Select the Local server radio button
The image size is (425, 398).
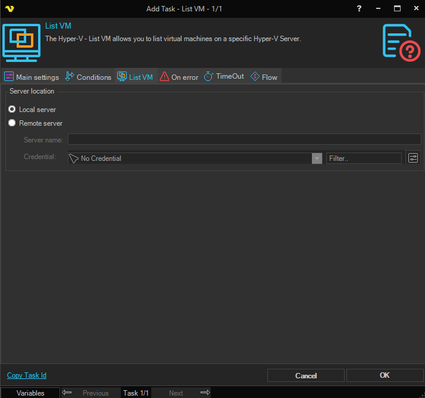pyautogui.click(x=12, y=110)
